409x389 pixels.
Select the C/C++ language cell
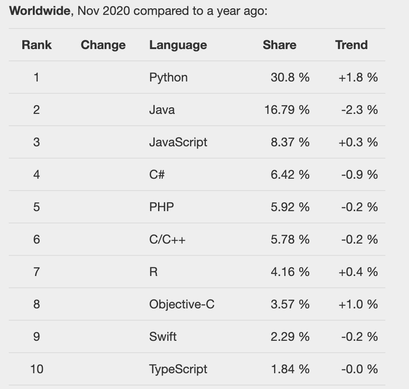pos(167,239)
